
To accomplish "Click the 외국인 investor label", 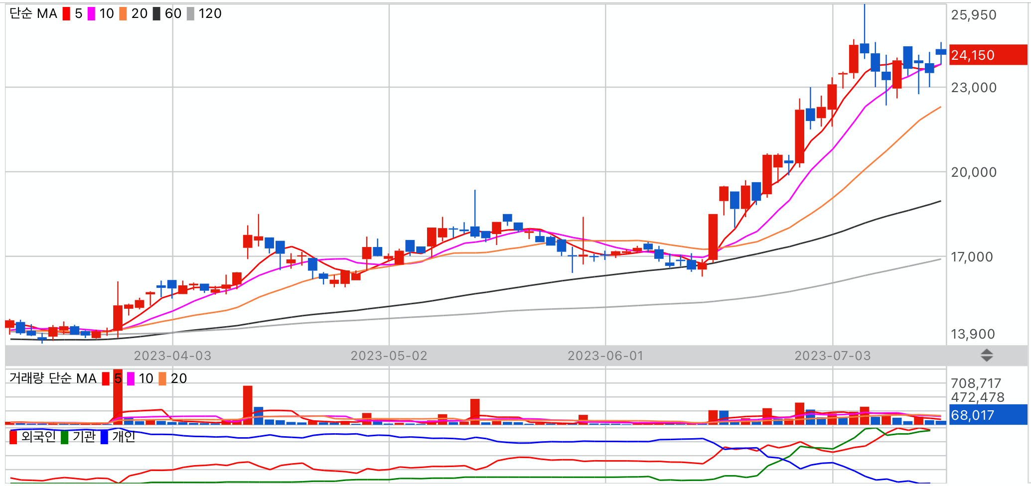I will 38,437.
